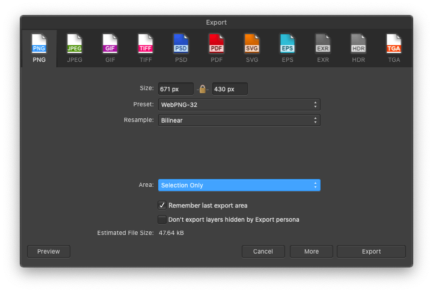Expand the Resample dropdown set to Bilinear
The width and height of the screenshot is (433, 292).
click(239, 120)
